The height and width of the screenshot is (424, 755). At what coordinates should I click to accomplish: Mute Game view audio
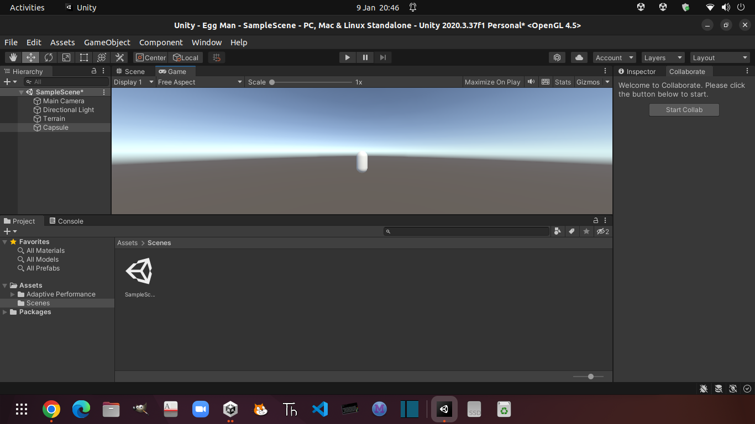coord(531,82)
